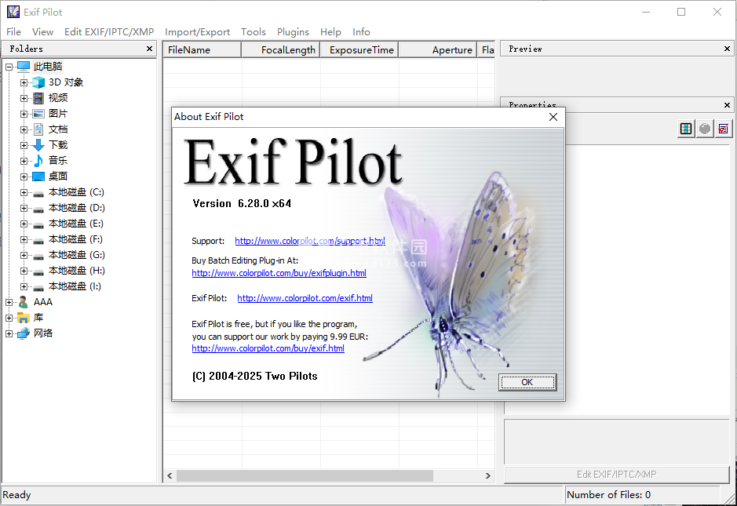Click the 网络 network icon
The image size is (737, 506).
point(24,333)
